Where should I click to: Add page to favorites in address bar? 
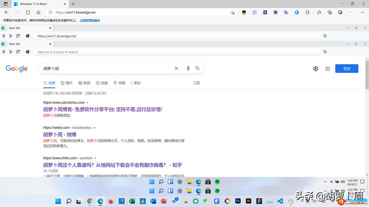tap(233, 12)
